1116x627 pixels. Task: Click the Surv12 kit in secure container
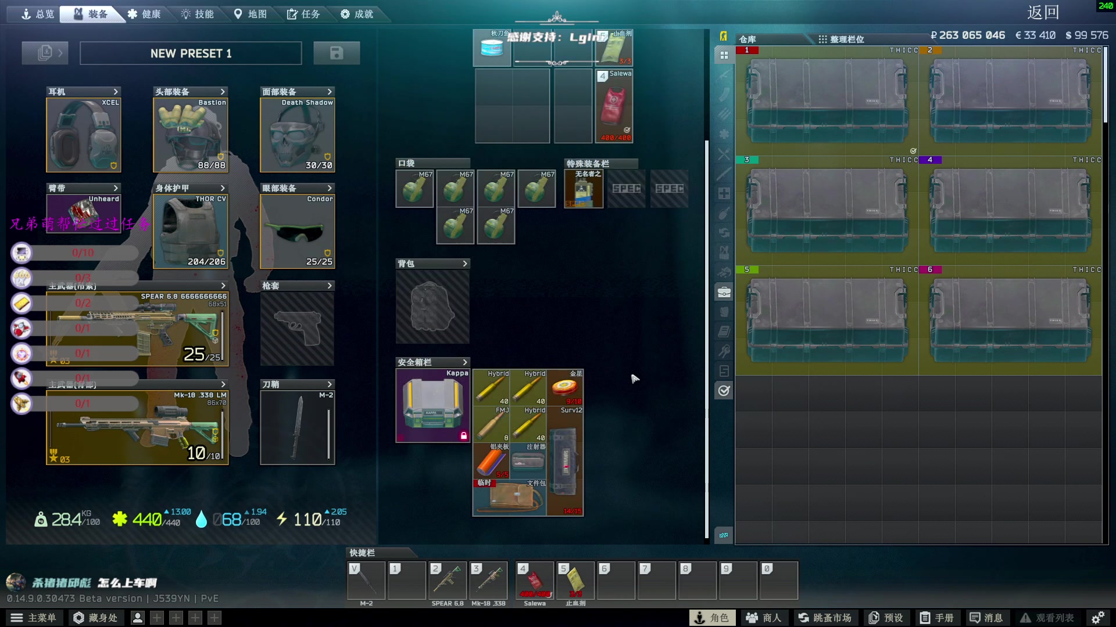point(564,460)
